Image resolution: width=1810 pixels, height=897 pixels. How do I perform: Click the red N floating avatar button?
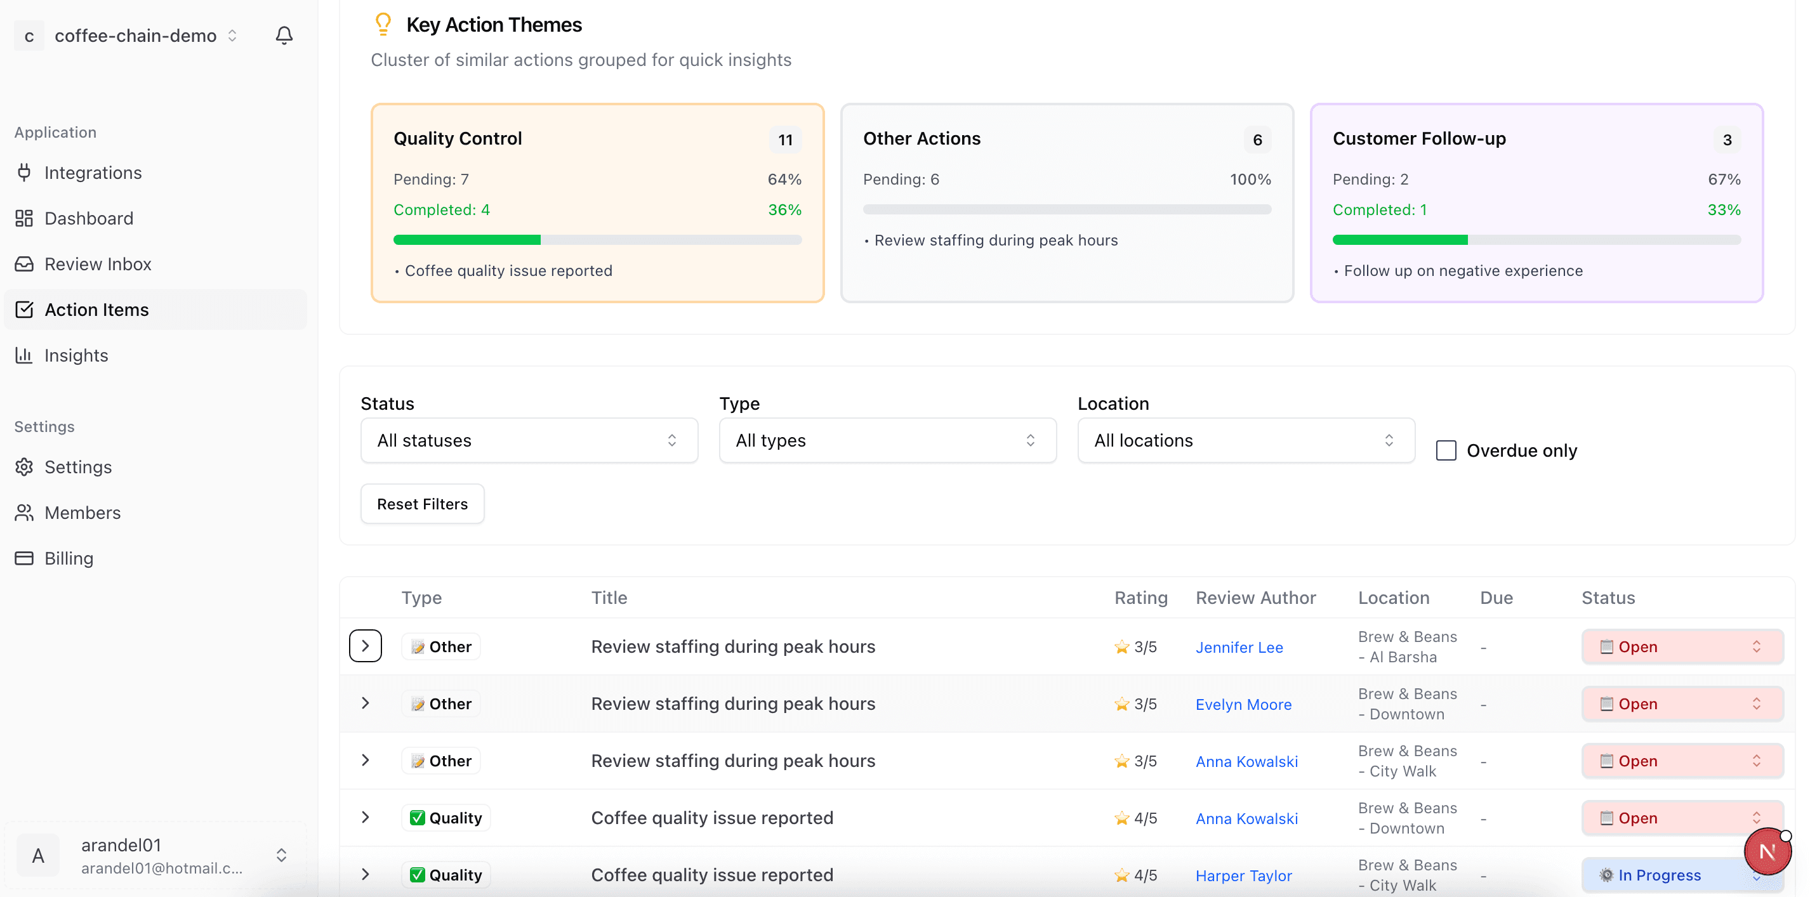[1766, 851]
